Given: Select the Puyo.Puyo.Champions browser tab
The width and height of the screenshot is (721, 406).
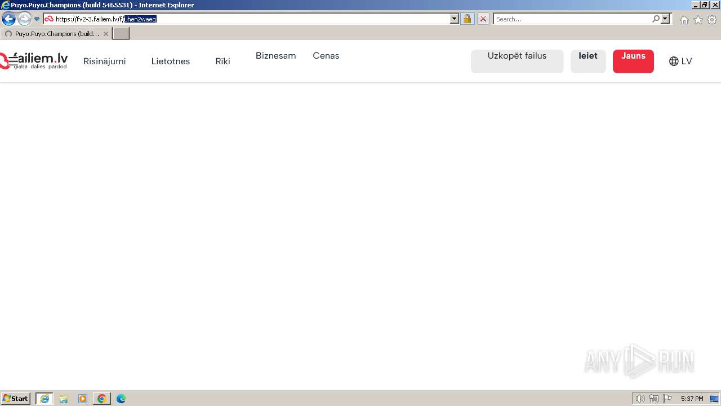Looking at the screenshot, I should tap(55, 34).
